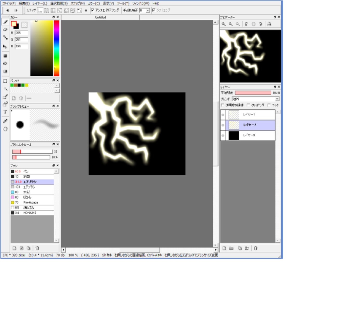The height and width of the screenshot is (313, 338).
Task: Adjust the layer 不透明度 opacity slider
Action: (253, 93)
